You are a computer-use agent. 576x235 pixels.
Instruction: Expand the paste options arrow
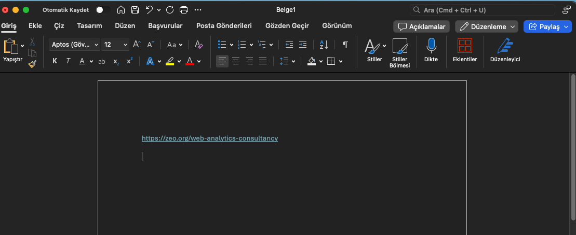pyautogui.click(x=22, y=46)
